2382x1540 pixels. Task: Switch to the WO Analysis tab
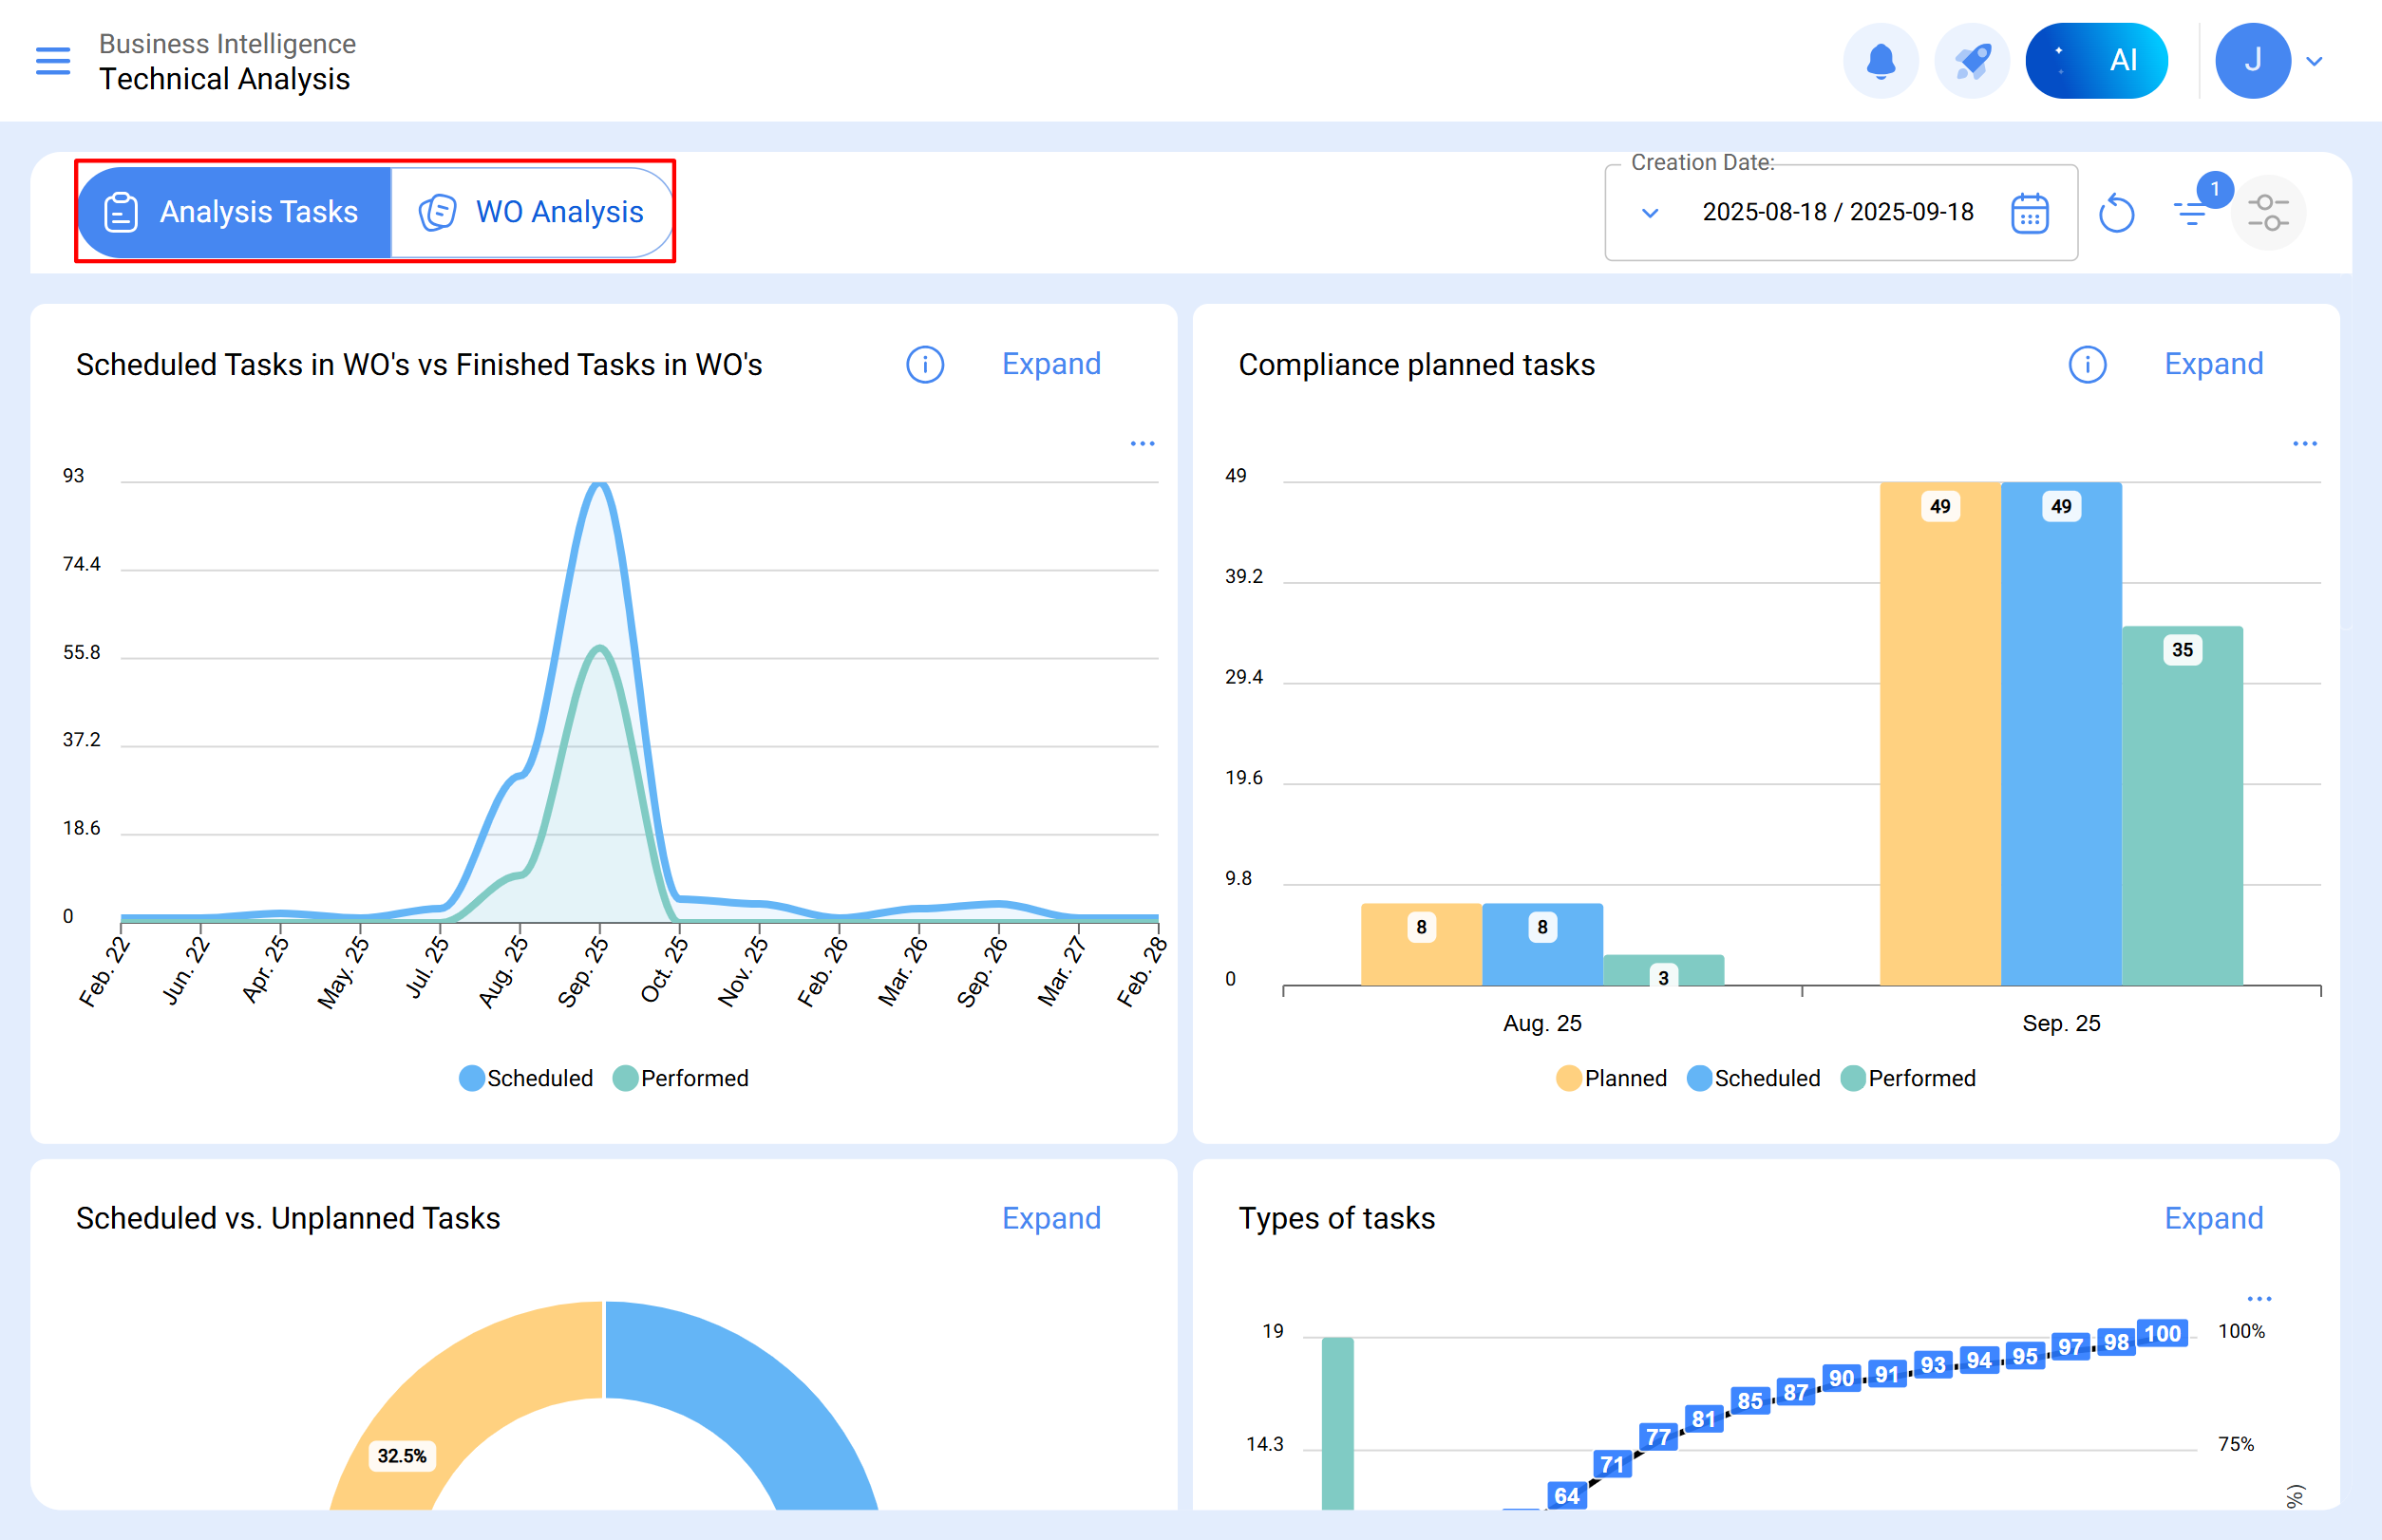click(x=531, y=212)
